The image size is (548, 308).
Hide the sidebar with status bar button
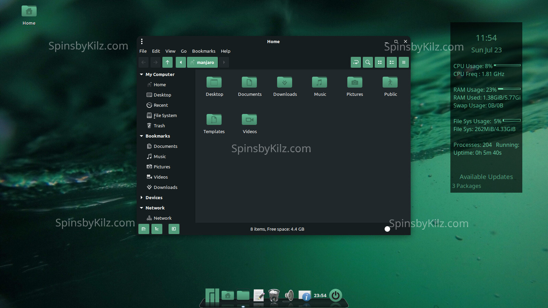(x=174, y=229)
